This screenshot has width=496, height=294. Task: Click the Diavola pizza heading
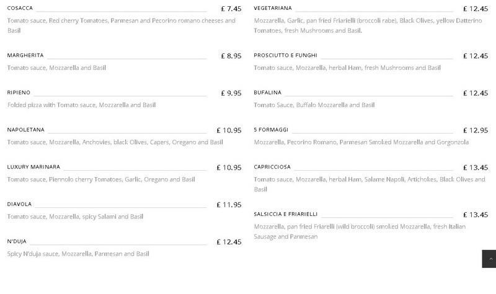coord(19,204)
